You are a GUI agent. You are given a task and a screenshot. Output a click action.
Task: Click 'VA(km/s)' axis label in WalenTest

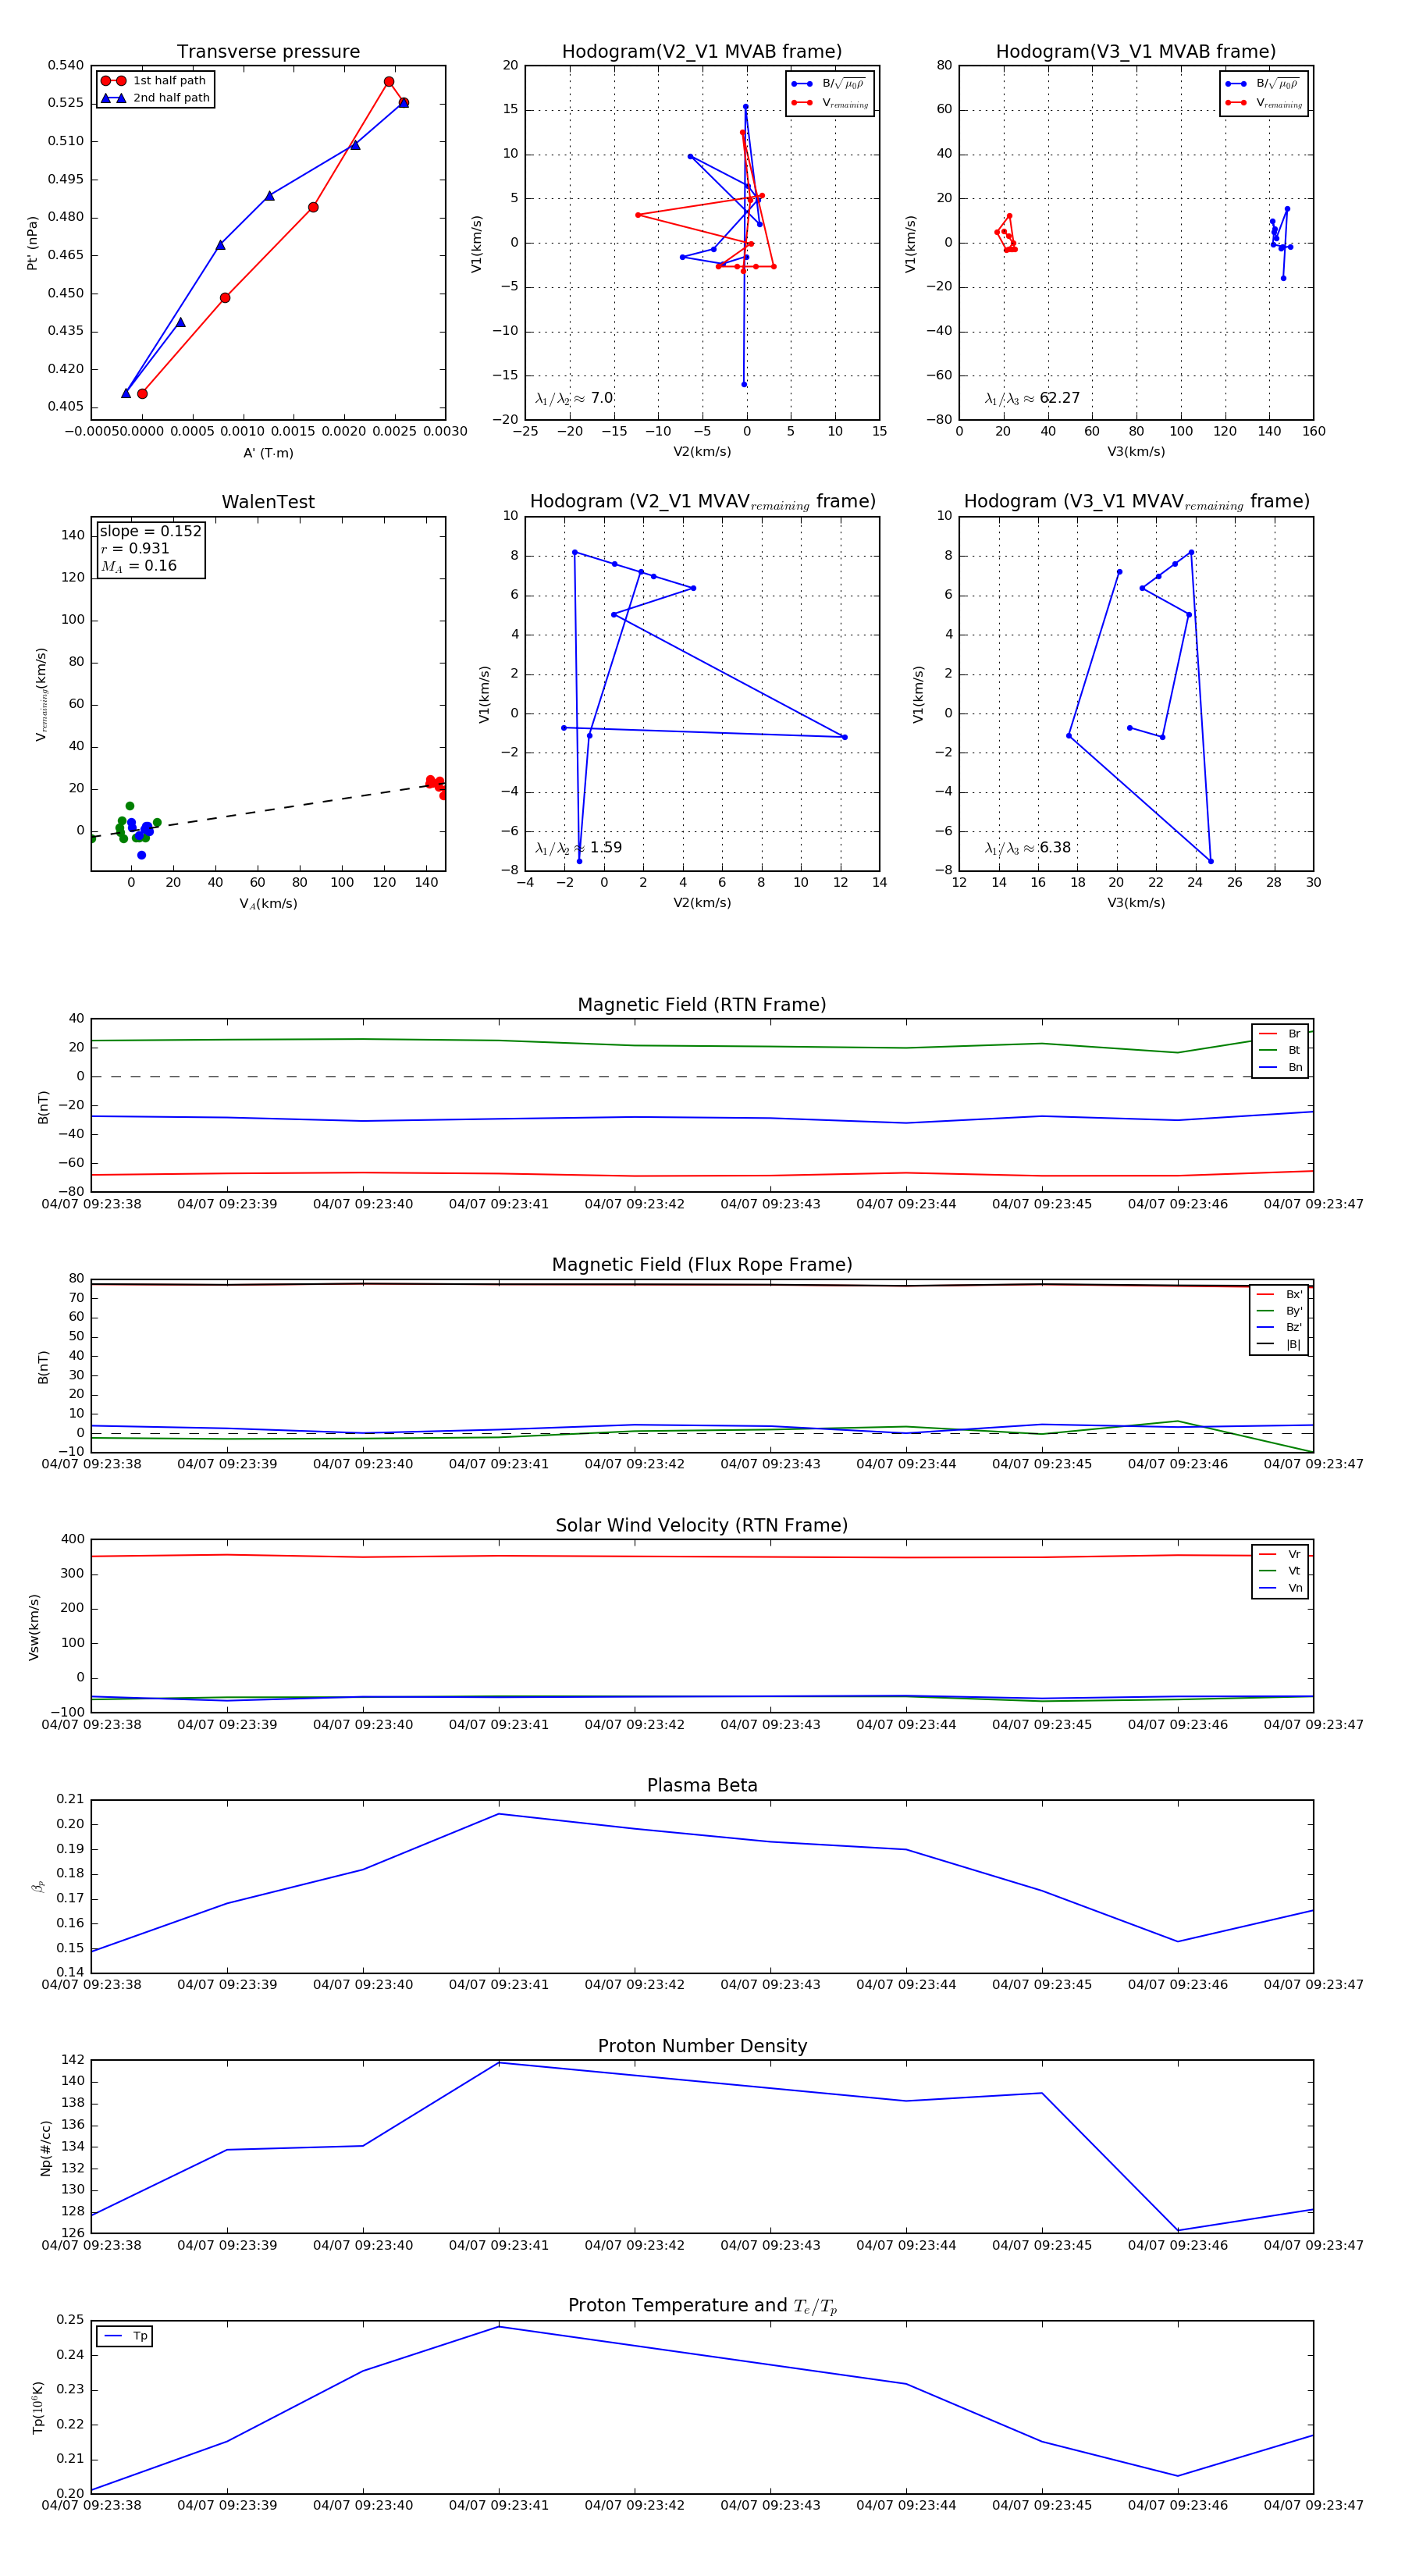(268, 904)
